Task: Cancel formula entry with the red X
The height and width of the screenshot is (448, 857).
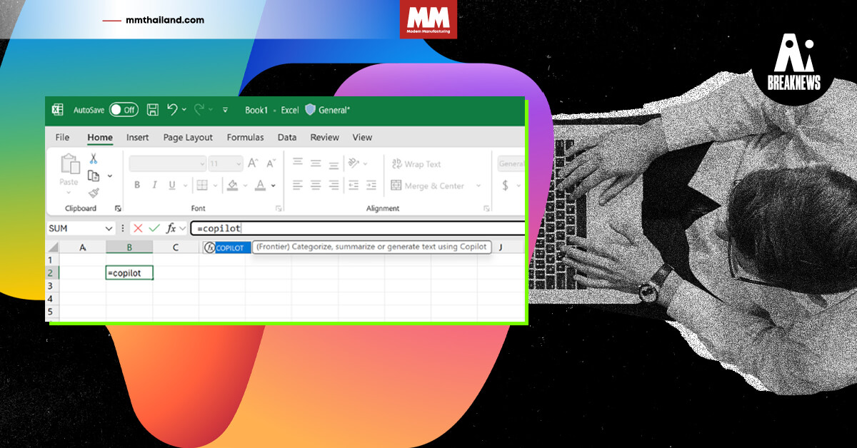Action: (139, 228)
